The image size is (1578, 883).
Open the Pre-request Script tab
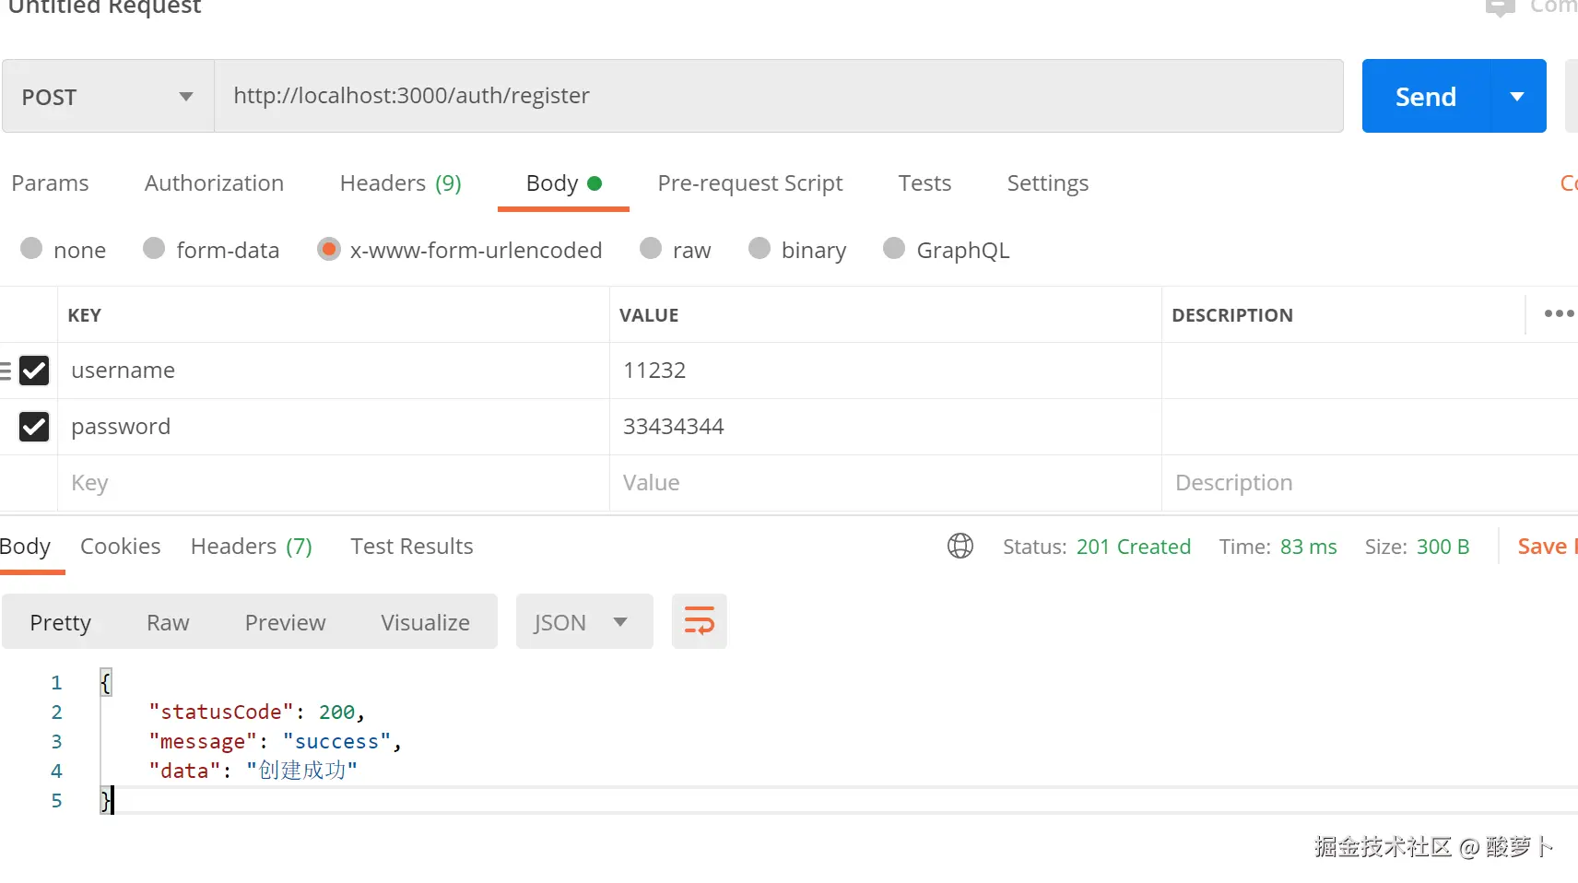click(x=750, y=183)
